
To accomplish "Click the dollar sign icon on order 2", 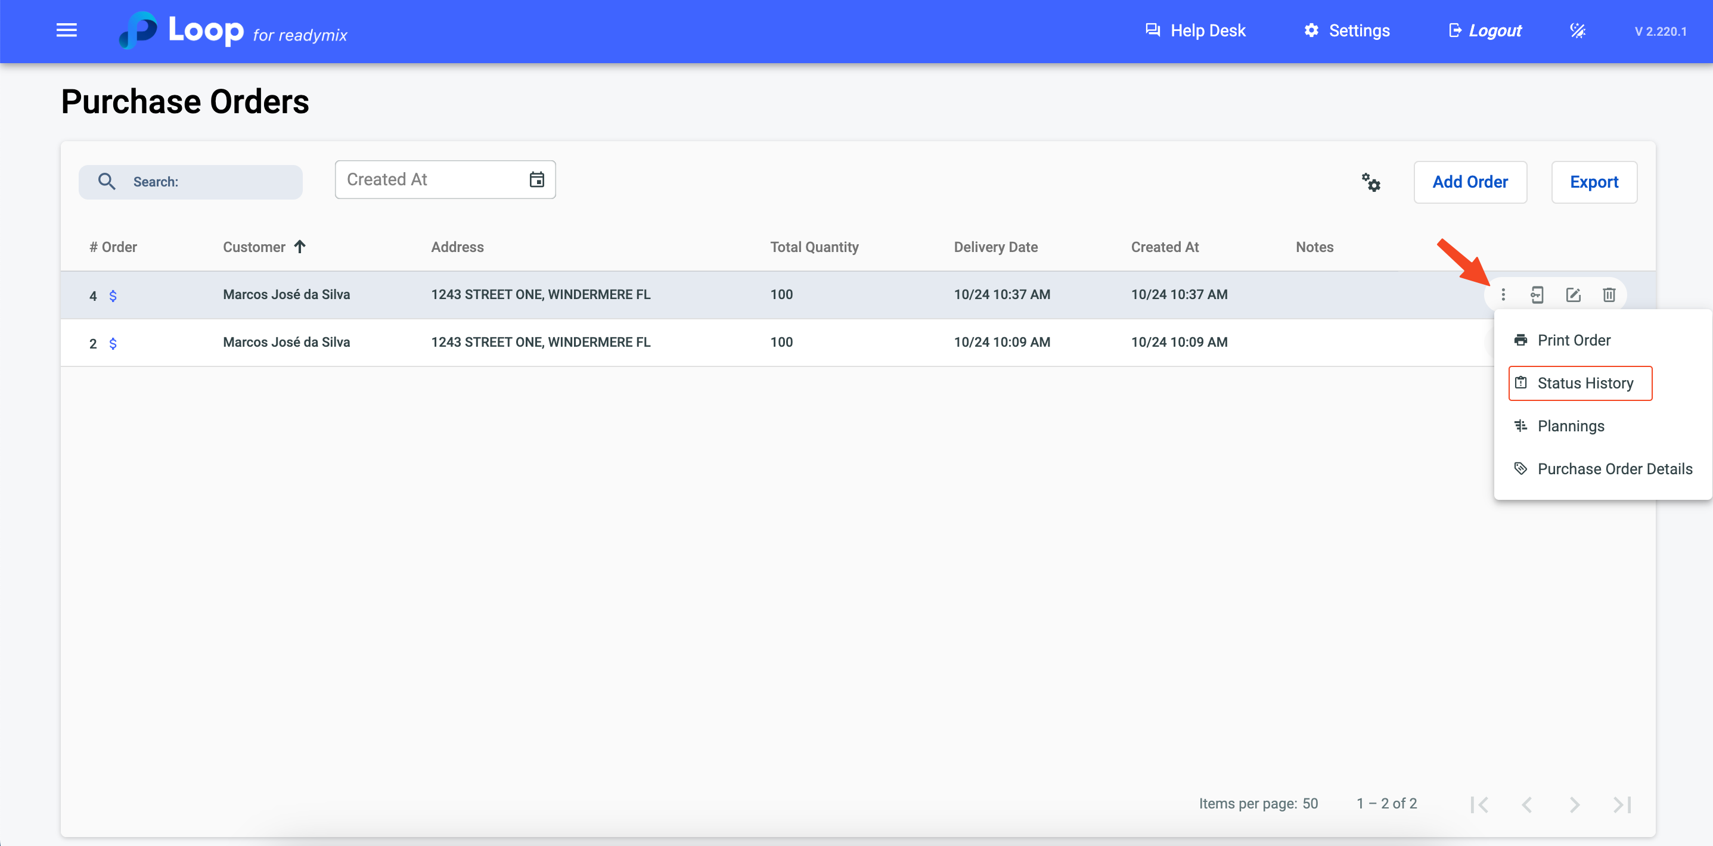I will [x=113, y=344].
